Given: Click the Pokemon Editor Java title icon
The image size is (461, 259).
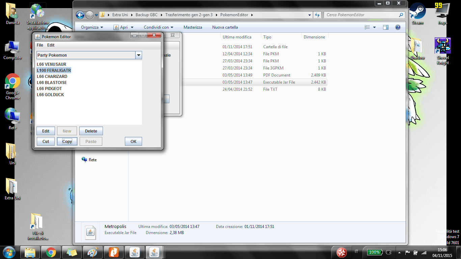Looking at the screenshot, I should [38, 36].
